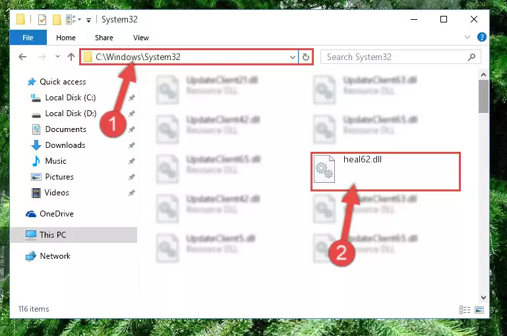Click the This PC monitor icon
The image size is (507, 336).
click(31, 235)
